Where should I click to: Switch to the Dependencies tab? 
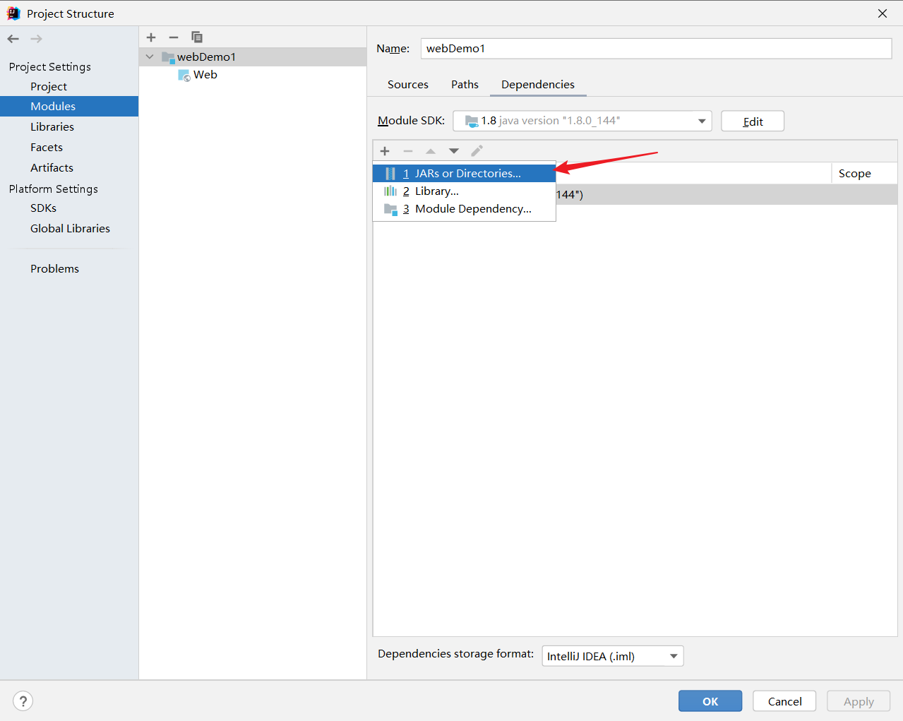(538, 85)
